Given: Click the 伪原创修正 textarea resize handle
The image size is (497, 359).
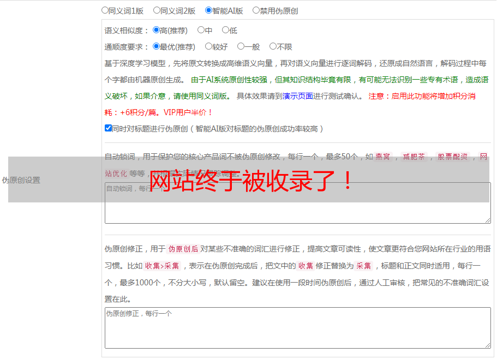Looking at the screenshot, I should 488,345.
